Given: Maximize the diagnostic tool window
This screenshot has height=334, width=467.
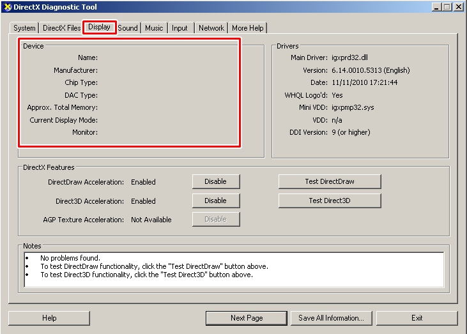Looking at the screenshot, I should pos(447,7).
